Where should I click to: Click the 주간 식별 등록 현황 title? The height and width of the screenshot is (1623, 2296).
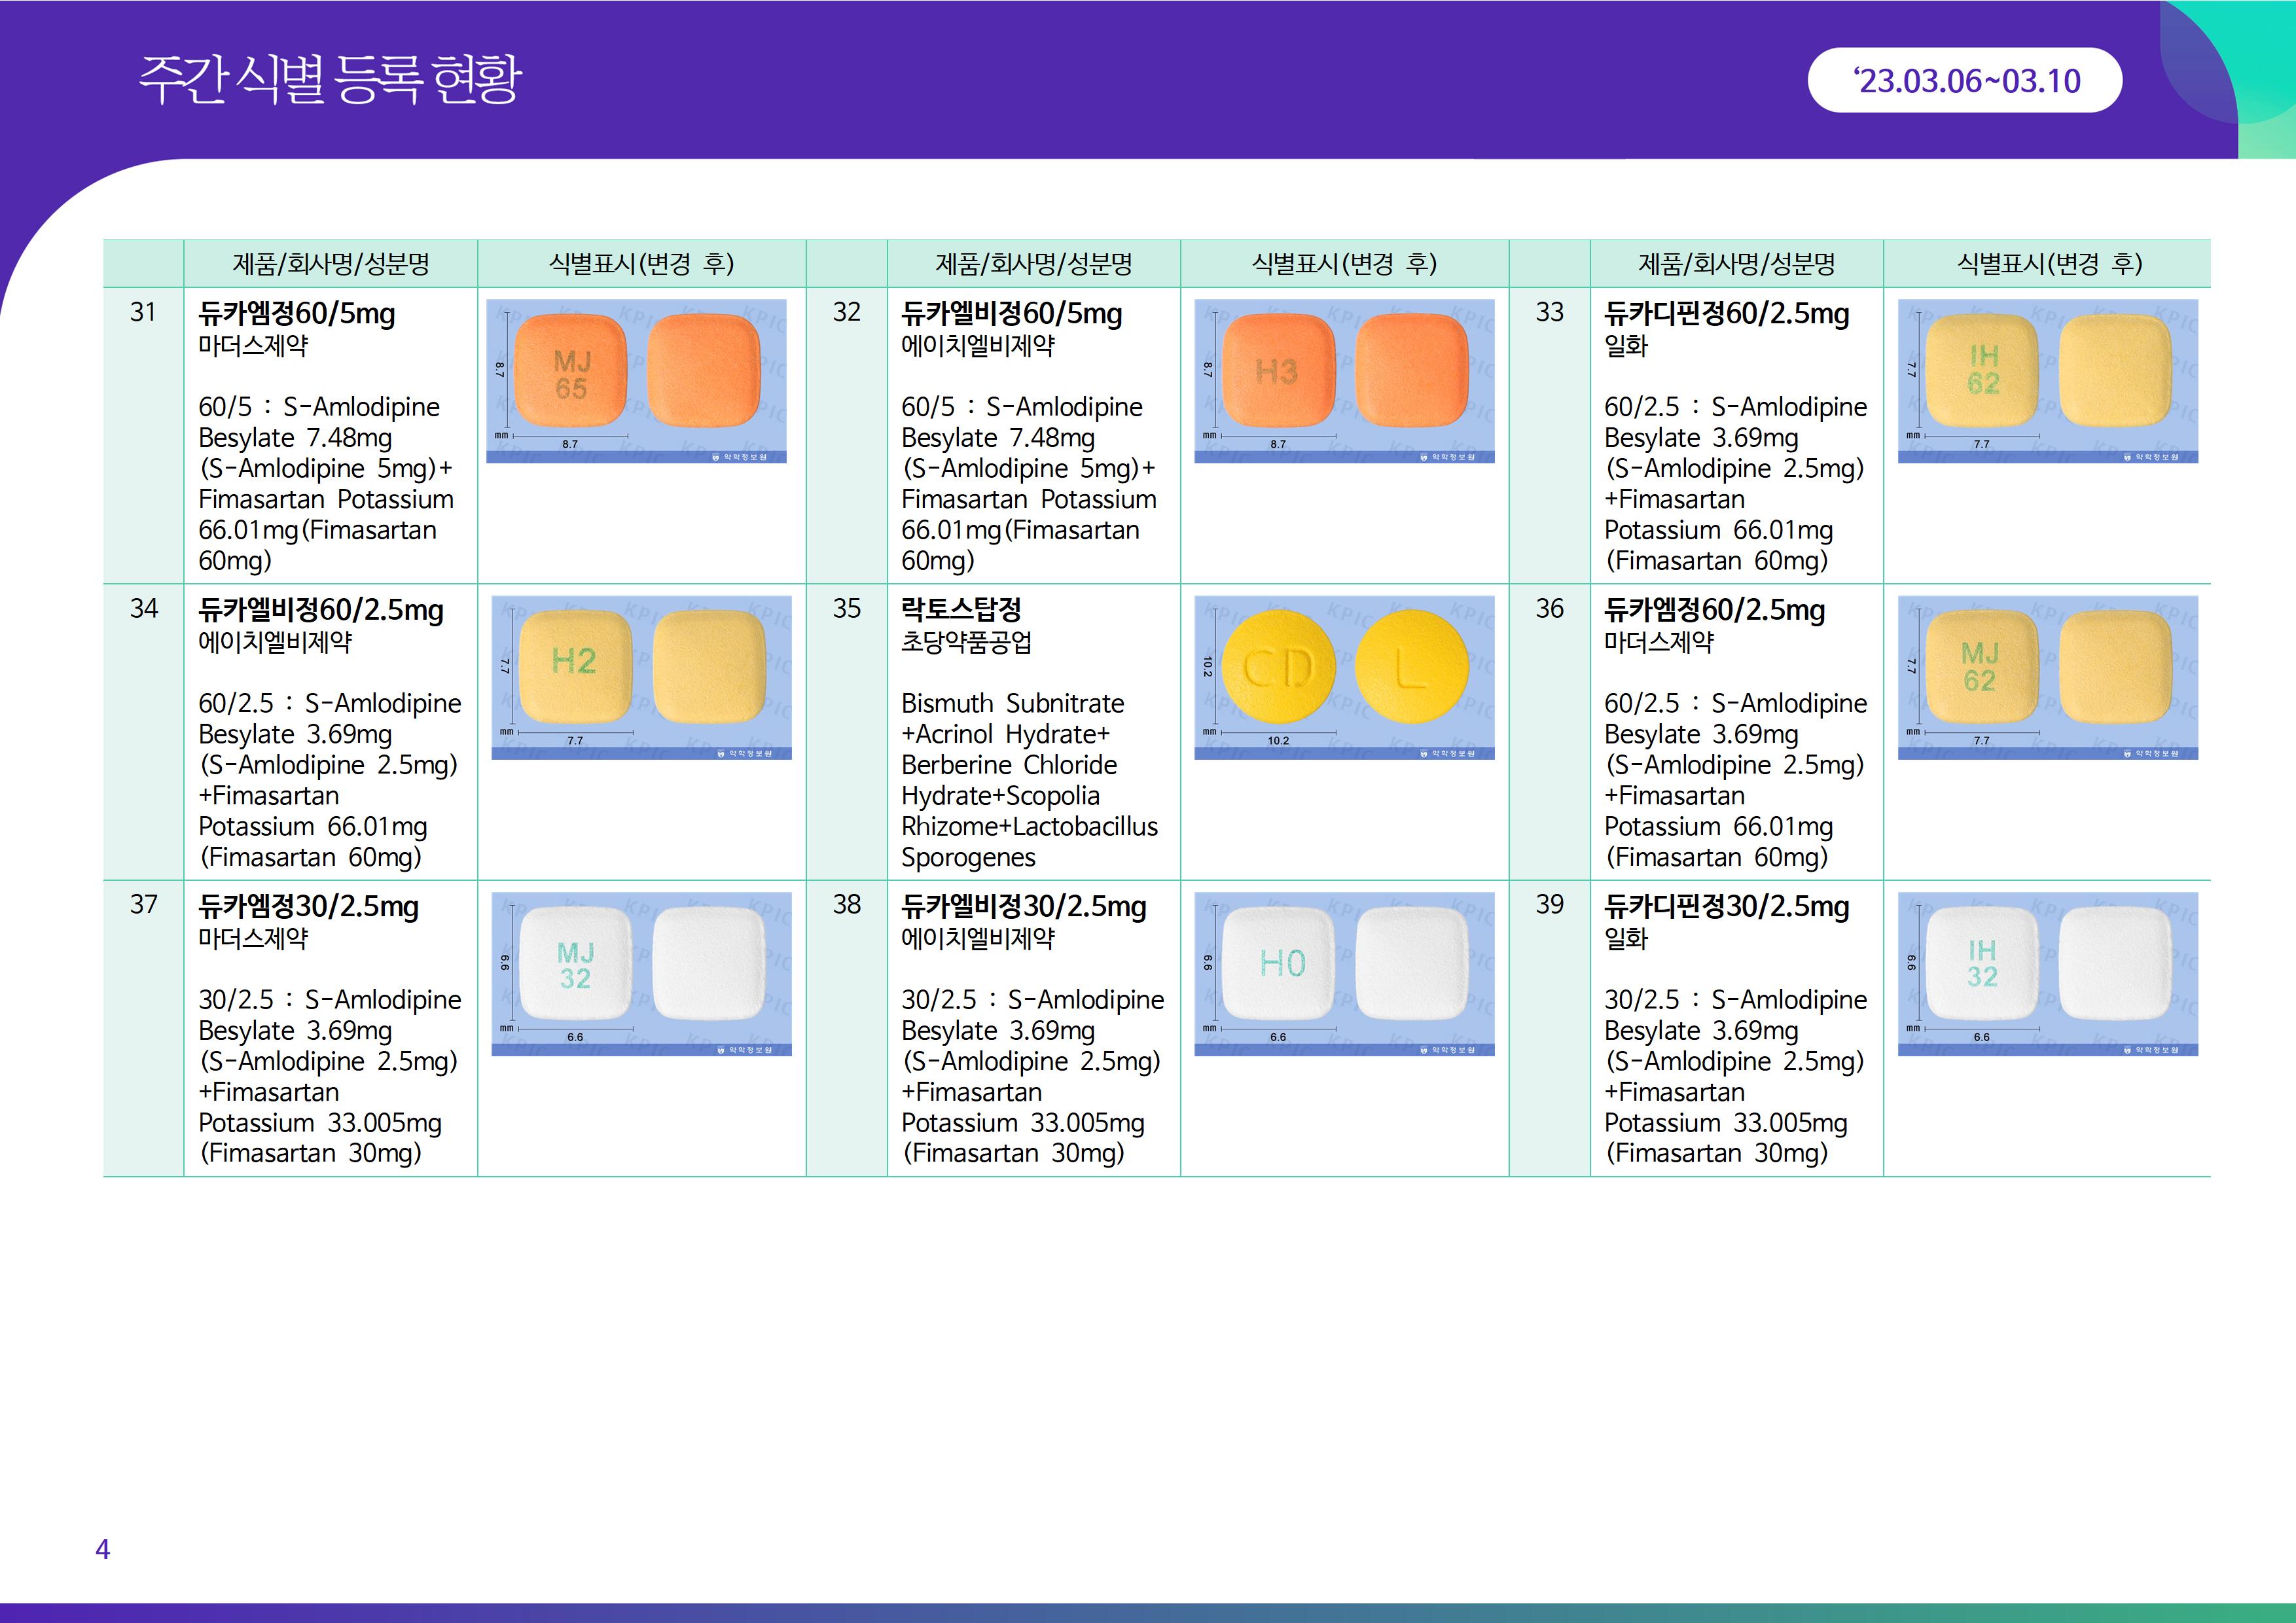click(330, 79)
